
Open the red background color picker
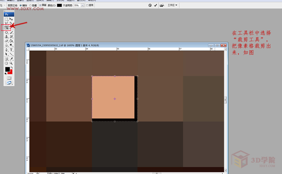[11, 72]
